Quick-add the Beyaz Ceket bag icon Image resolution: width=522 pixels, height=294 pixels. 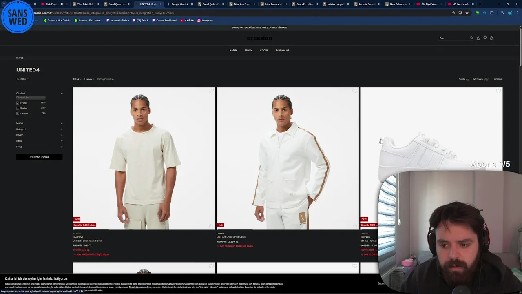[x=354, y=226]
